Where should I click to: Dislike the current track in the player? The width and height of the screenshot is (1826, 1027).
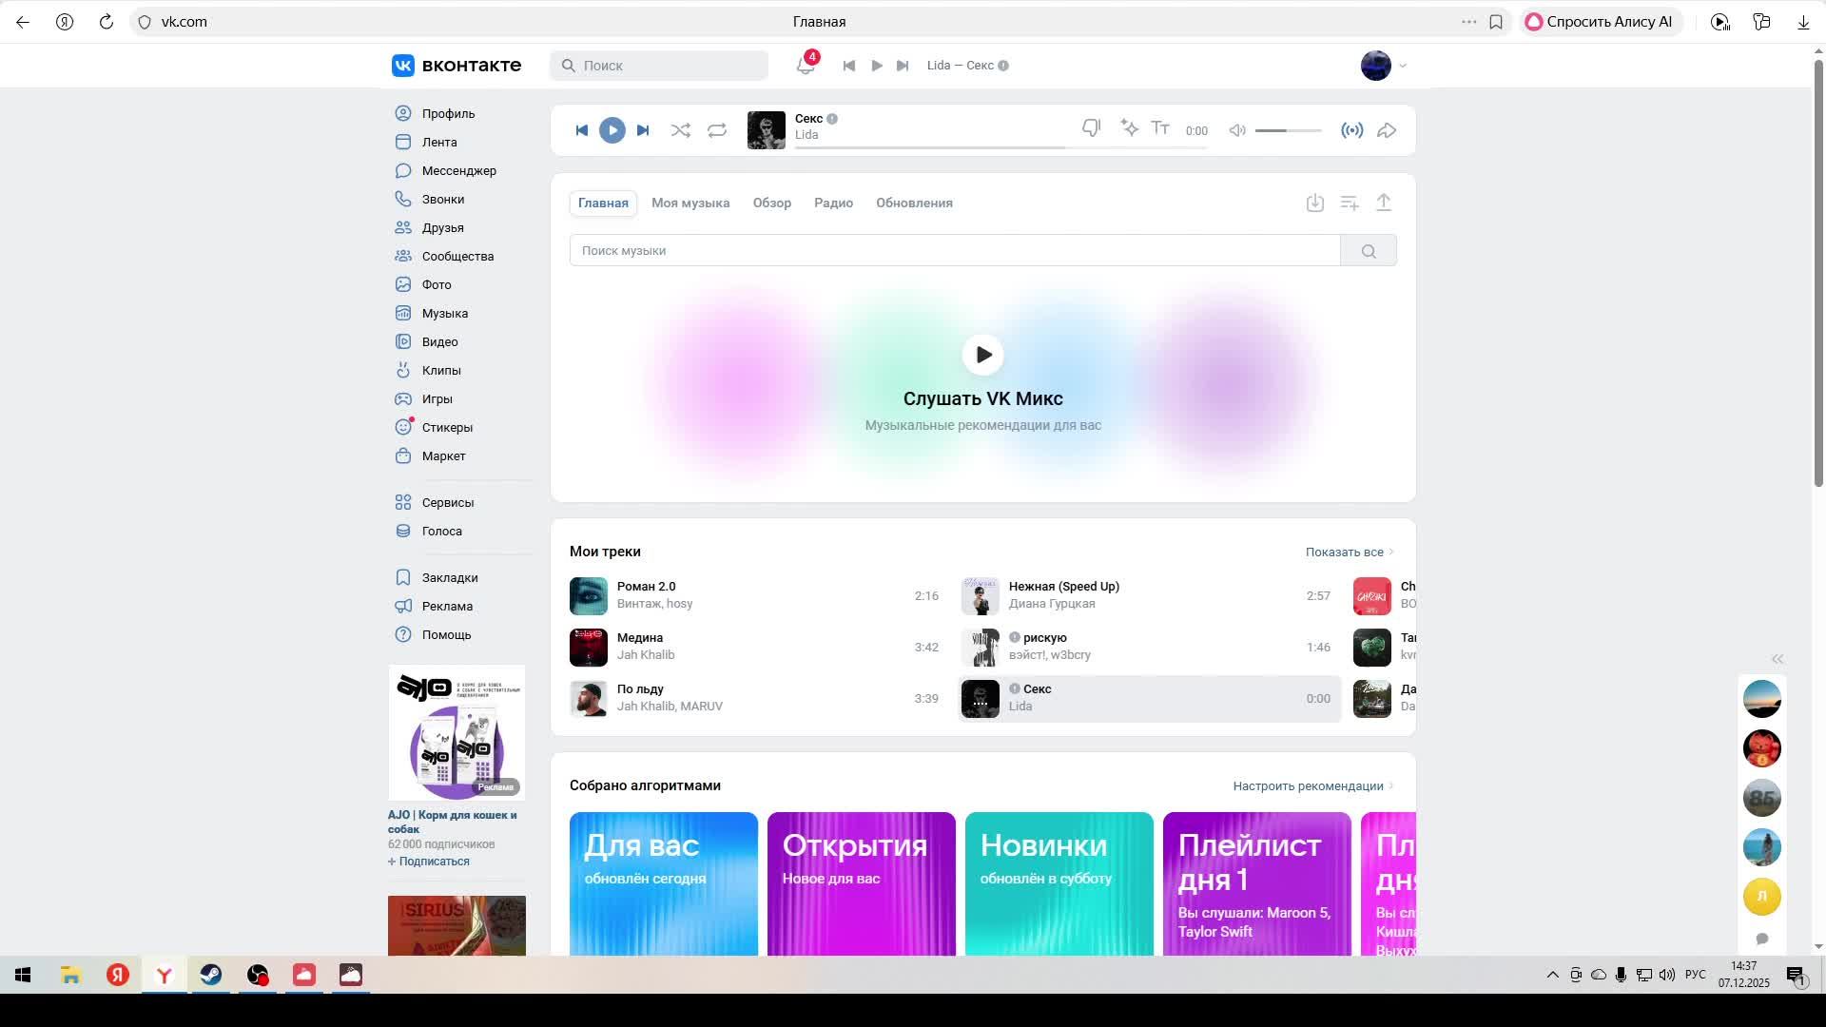click(1091, 128)
